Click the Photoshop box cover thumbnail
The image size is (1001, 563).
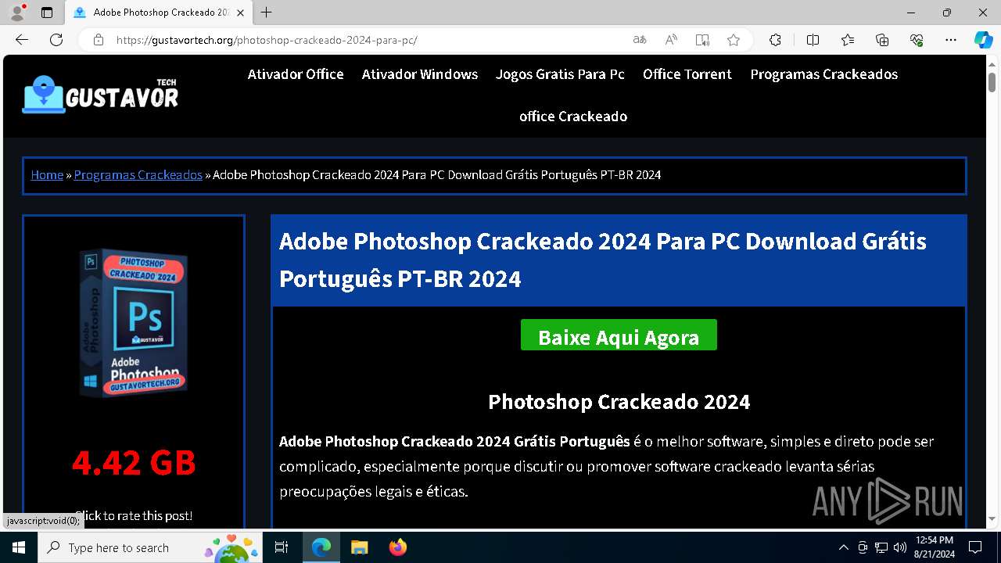134,324
